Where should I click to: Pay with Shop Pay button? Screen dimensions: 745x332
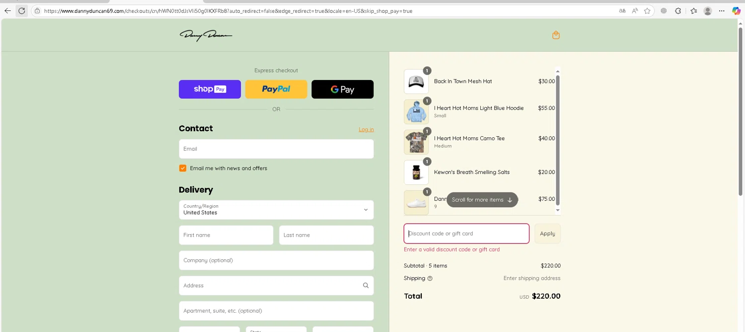(210, 89)
